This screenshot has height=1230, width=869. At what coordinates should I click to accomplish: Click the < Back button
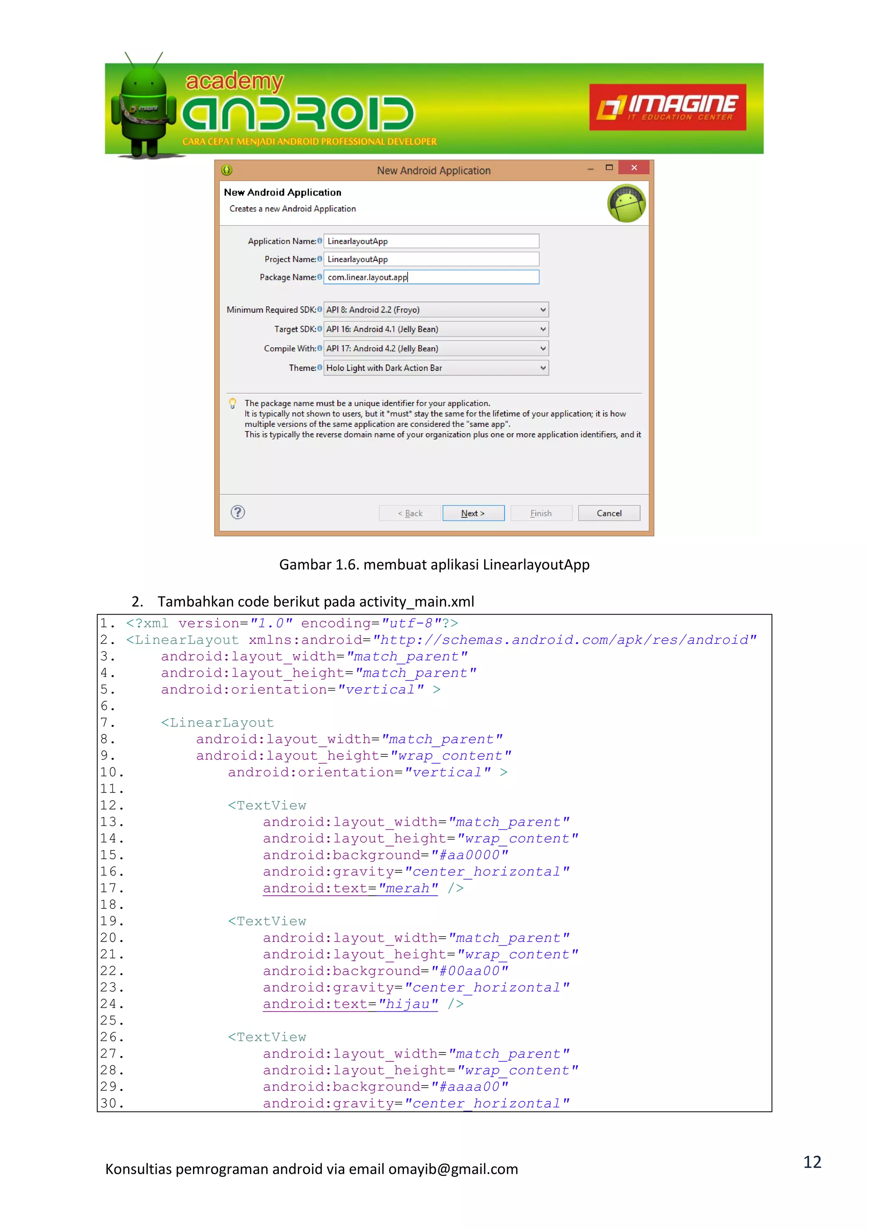(x=410, y=513)
